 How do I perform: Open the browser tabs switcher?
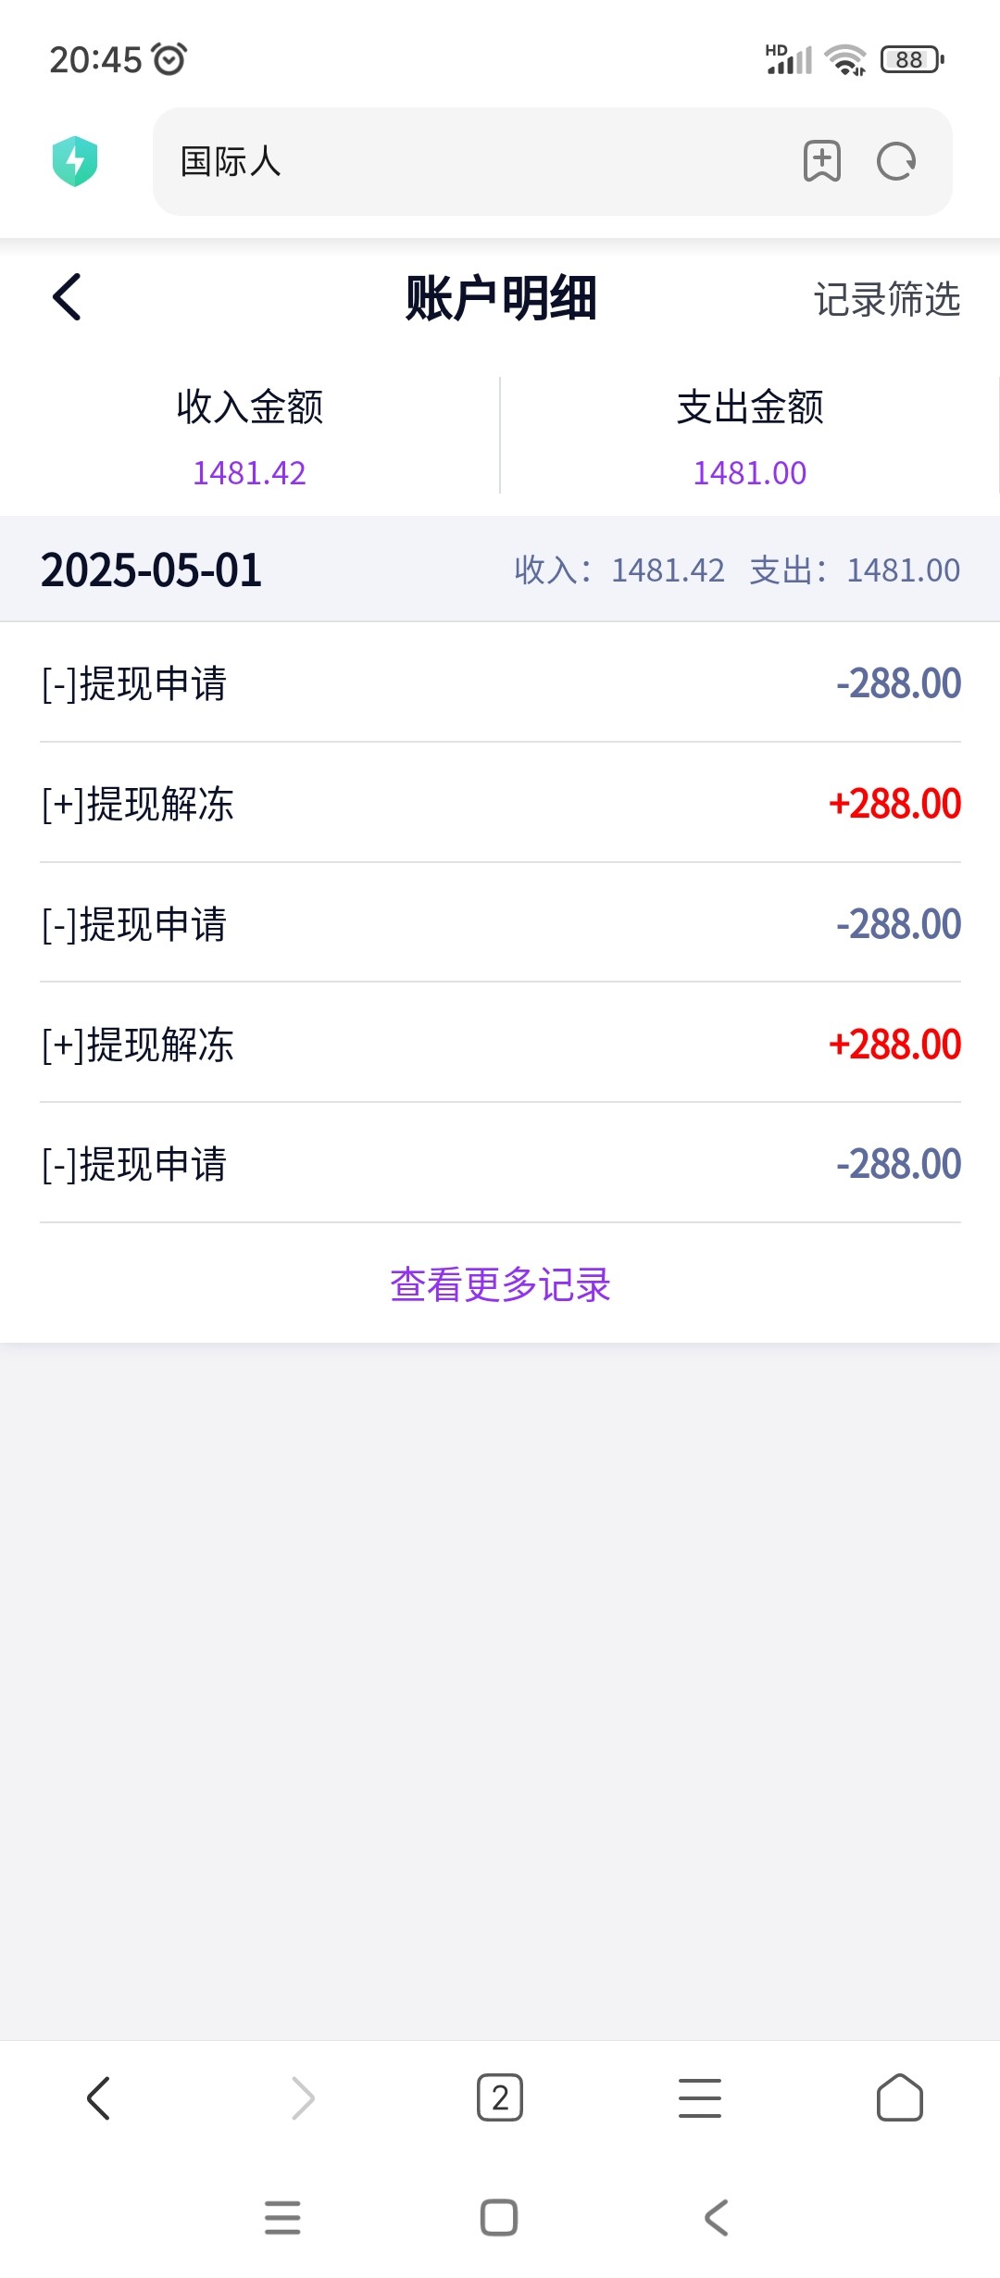coord(500,2097)
